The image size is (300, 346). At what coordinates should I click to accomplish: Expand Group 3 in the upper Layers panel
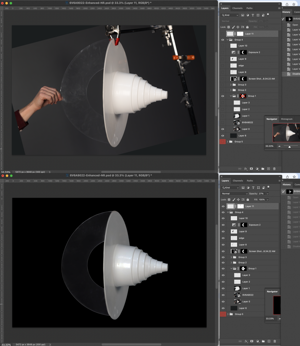pyautogui.click(x=231, y=85)
